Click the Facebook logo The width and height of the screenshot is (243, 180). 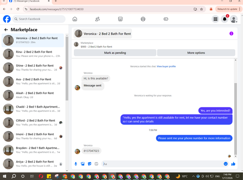[7, 19]
